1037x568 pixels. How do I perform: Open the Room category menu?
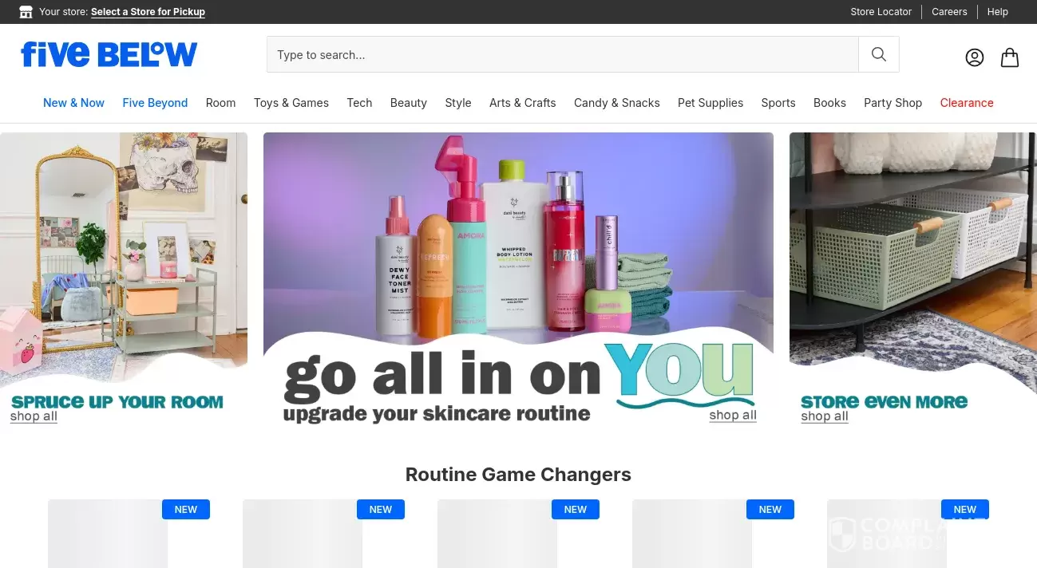(x=220, y=103)
